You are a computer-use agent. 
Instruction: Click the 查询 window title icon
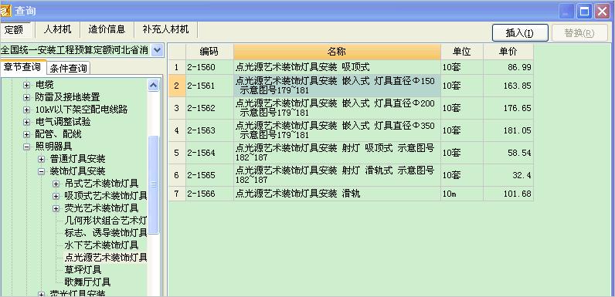6,10
